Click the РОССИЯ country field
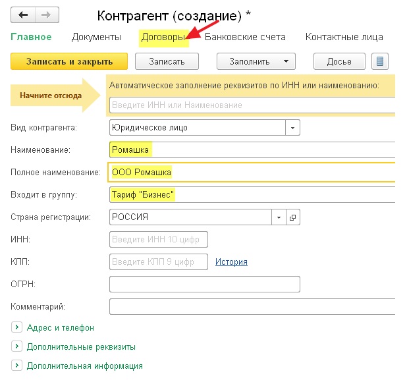Screen dimensions: 407x384 [x=190, y=217]
